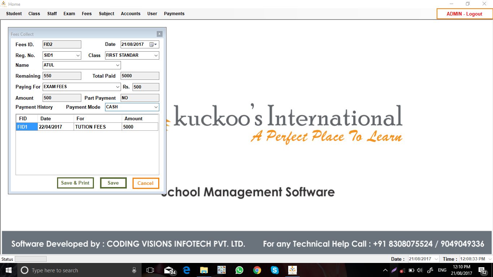This screenshot has height=277, width=493.
Task: Close the Fees Collect dialog
Action: 160,34
